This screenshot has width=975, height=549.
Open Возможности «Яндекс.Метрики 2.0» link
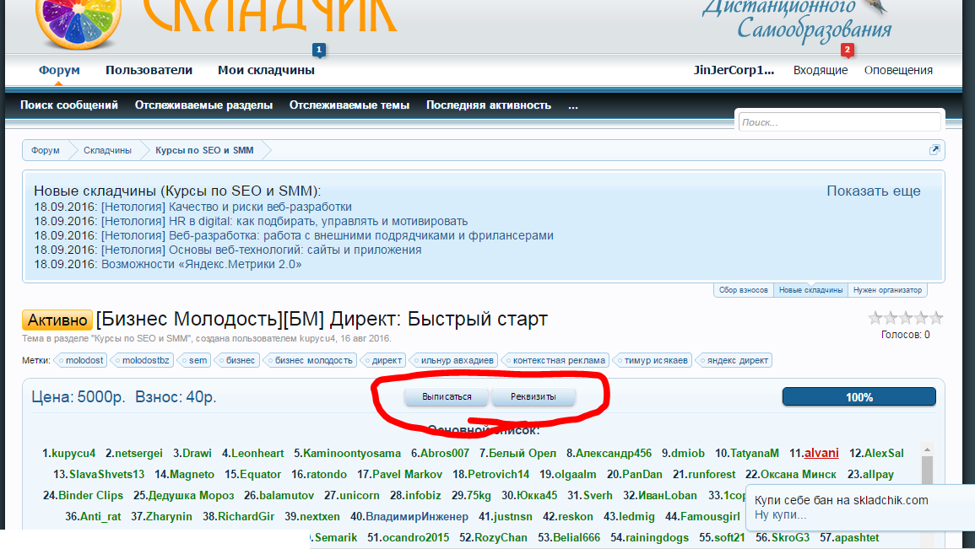click(x=202, y=264)
